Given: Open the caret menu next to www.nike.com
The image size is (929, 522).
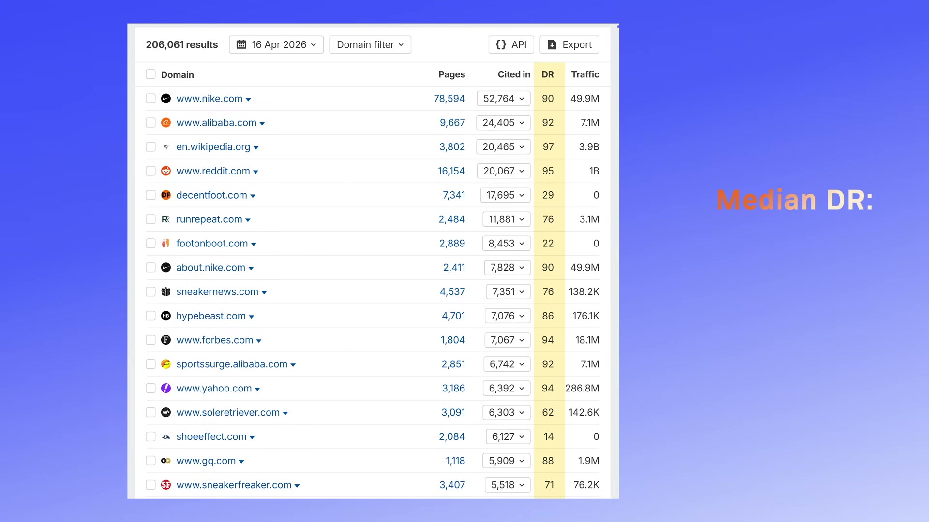Looking at the screenshot, I should click(248, 100).
